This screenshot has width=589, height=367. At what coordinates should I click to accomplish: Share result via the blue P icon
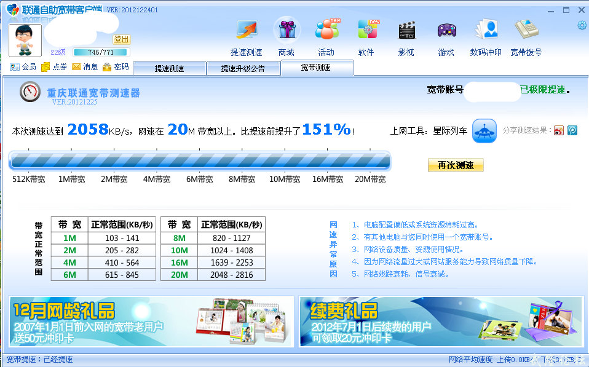coord(572,130)
